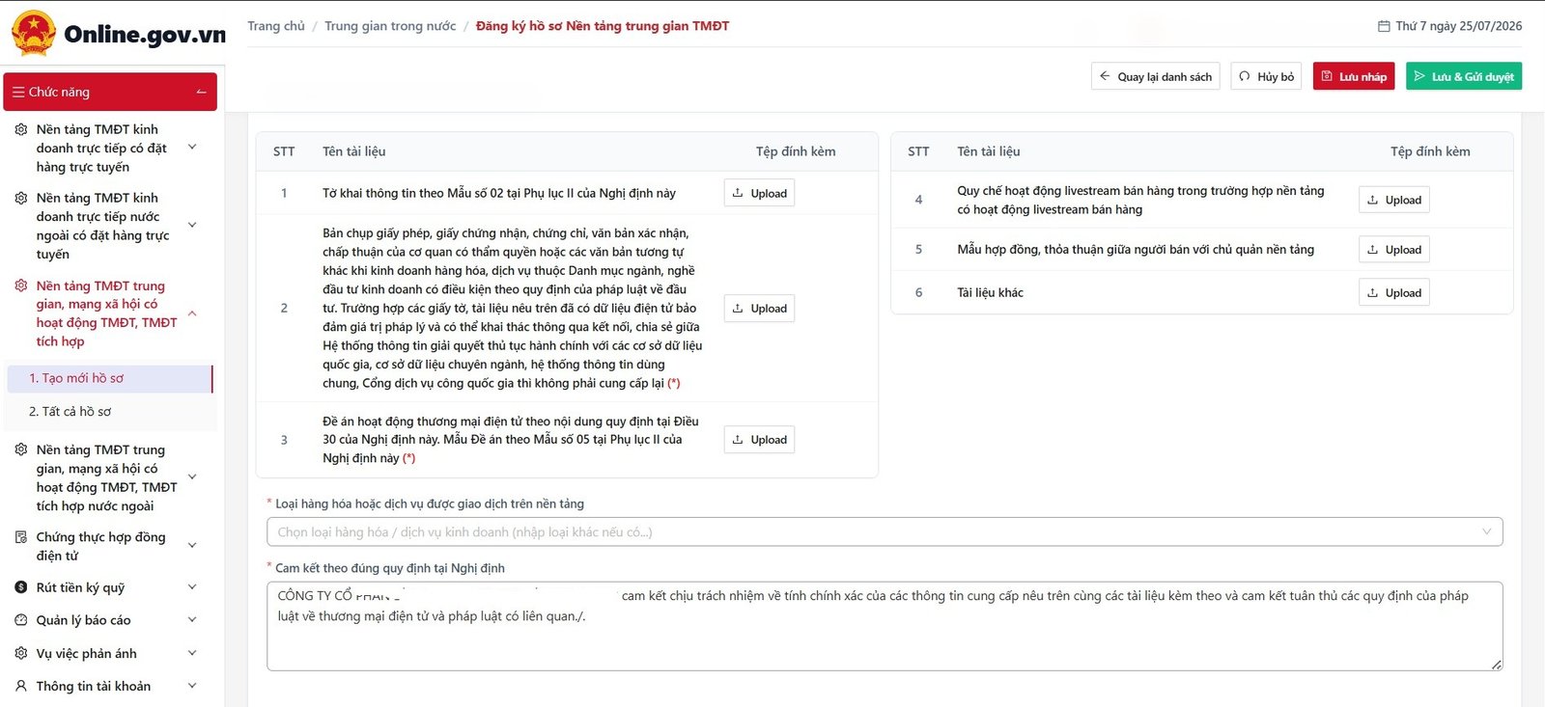1545x707 pixels.
Task: Click the Lưu & Gửi duyệt button
Action: (x=1464, y=76)
